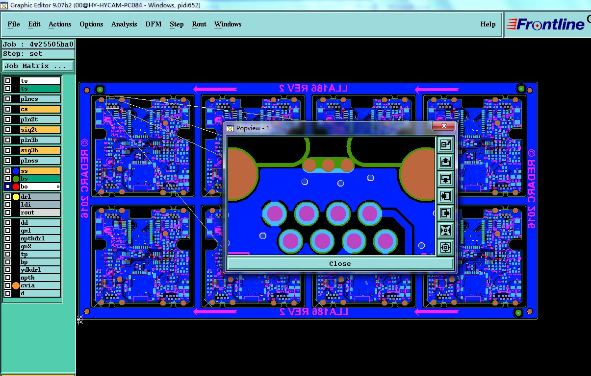The height and width of the screenshot is (376, 591).
Task: Click the Job Matrix ... button
Action: point(39,66)
